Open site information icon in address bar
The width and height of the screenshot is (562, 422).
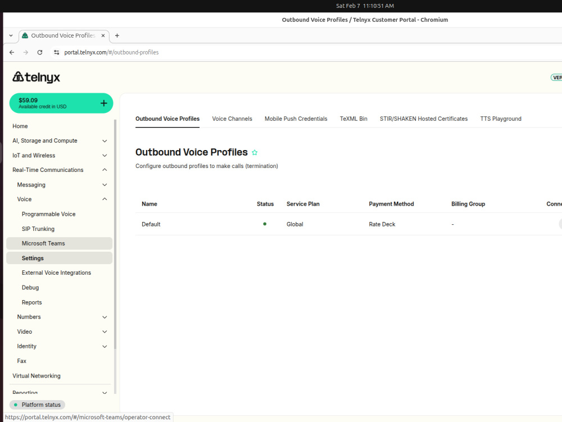57,52
